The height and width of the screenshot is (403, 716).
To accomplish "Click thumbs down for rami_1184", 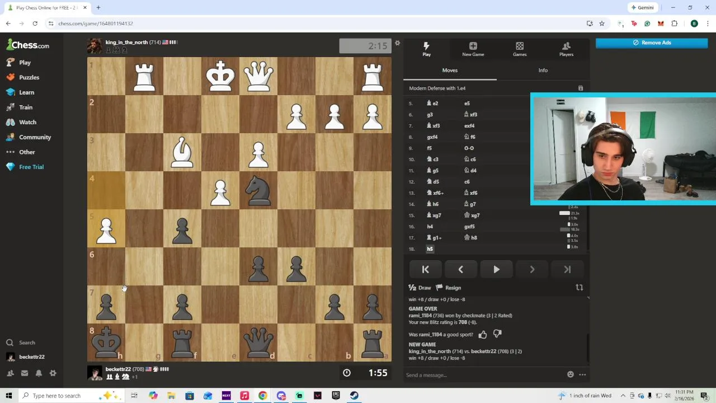I will [497, 335].
